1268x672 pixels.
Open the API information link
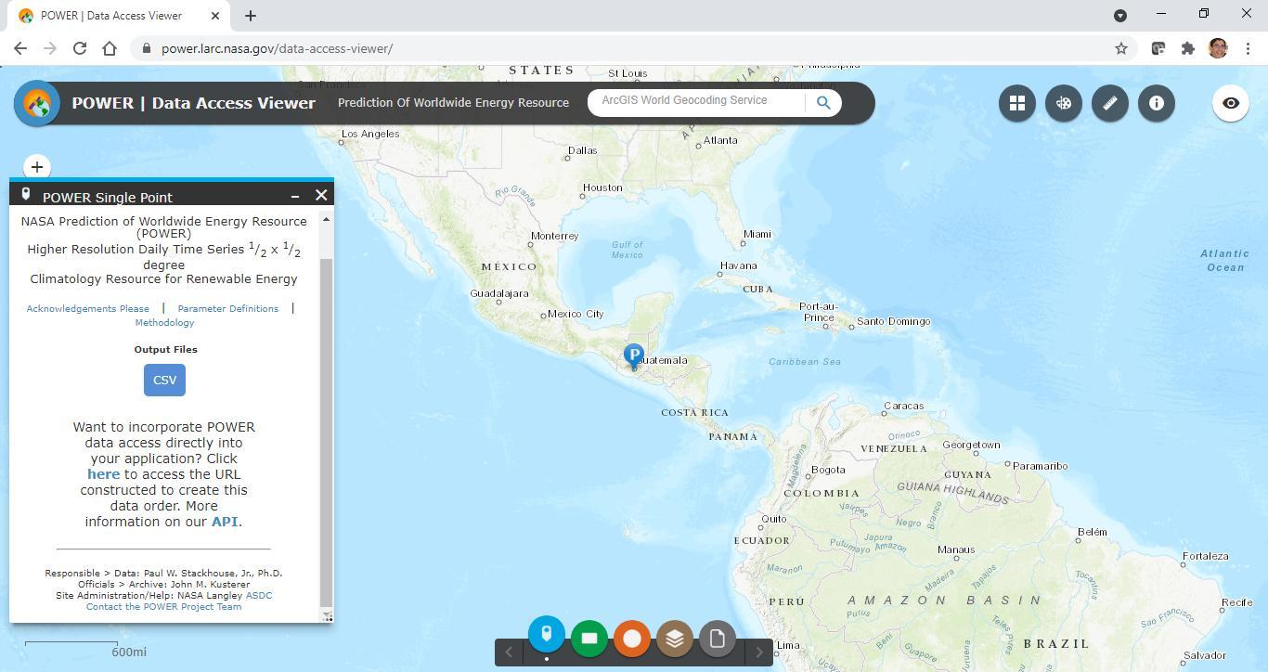[225, 522]
